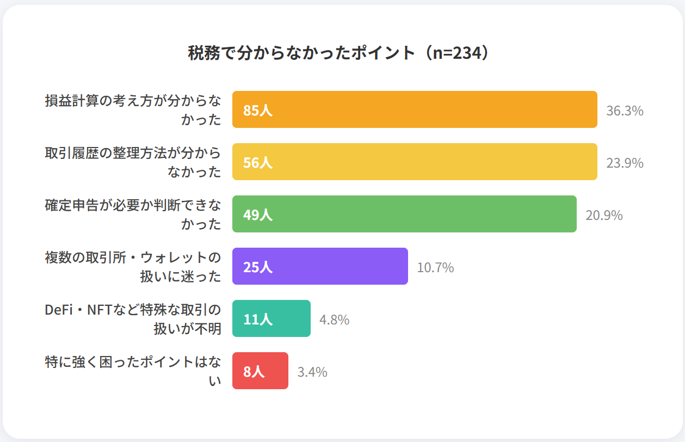This screenshot has width=685, height=442.
Task: Click the 23.9% percentage label
Action: [625, 163]
